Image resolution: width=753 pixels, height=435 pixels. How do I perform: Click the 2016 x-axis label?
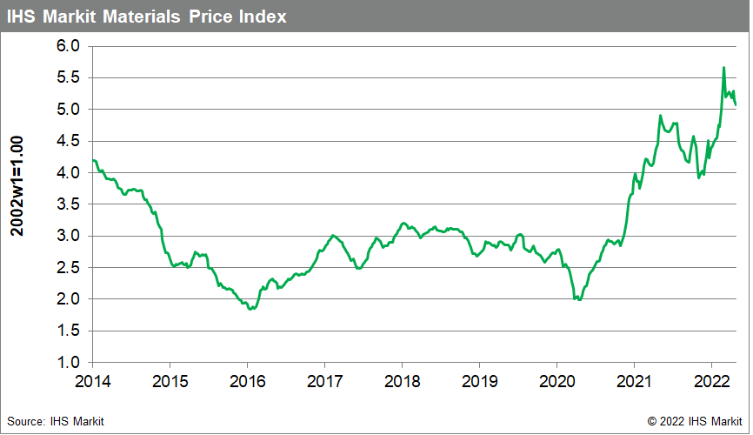[246, 382]
